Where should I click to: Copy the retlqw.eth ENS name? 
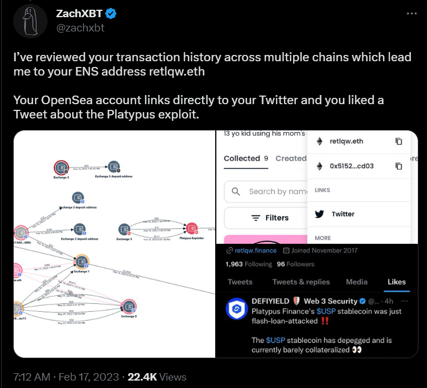click(x=399, y=141)
